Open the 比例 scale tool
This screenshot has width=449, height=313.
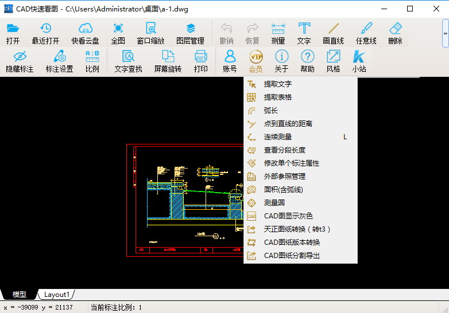92,61
